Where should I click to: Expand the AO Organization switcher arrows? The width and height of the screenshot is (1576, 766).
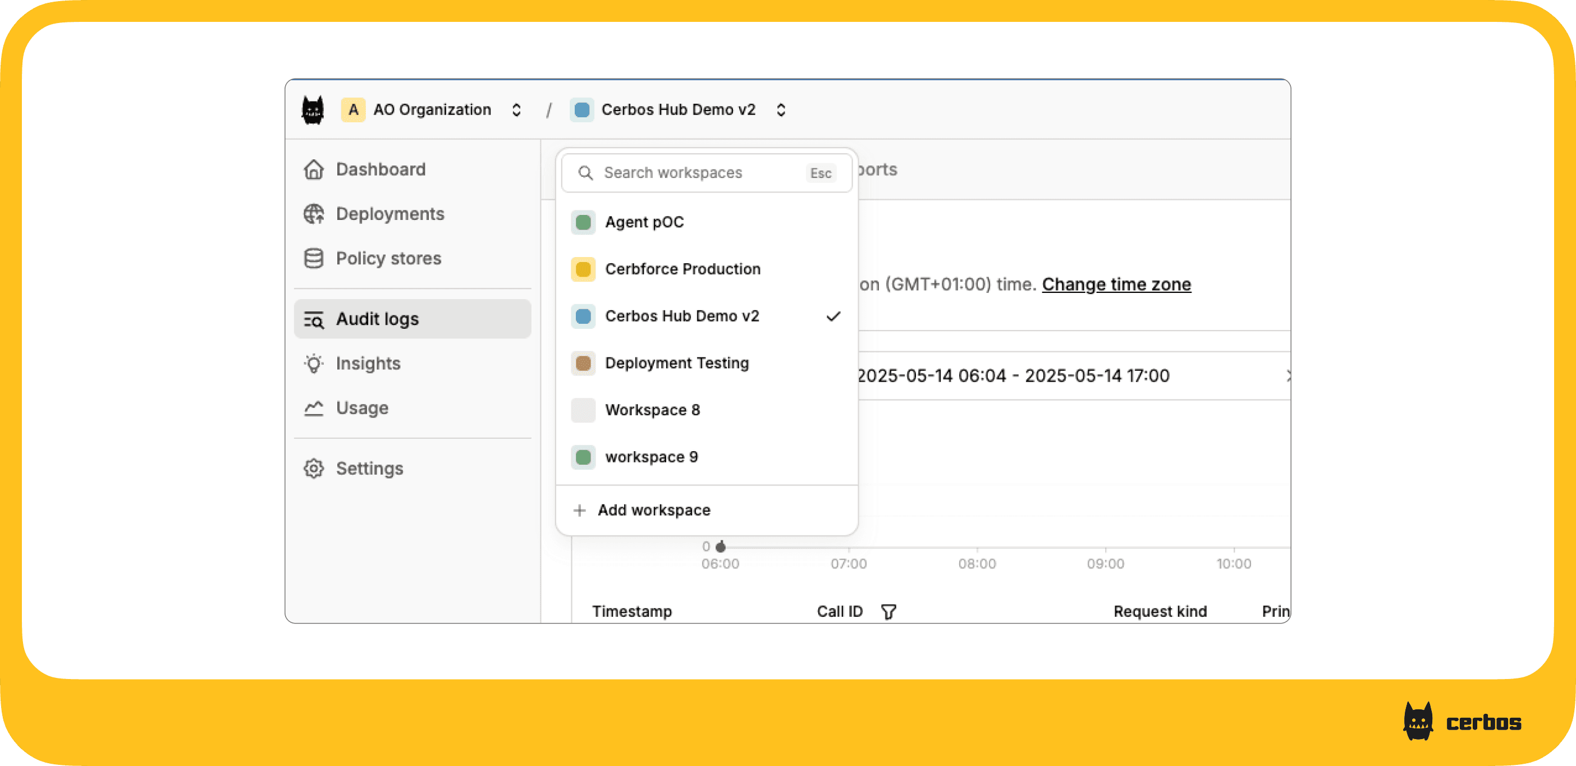516,110
